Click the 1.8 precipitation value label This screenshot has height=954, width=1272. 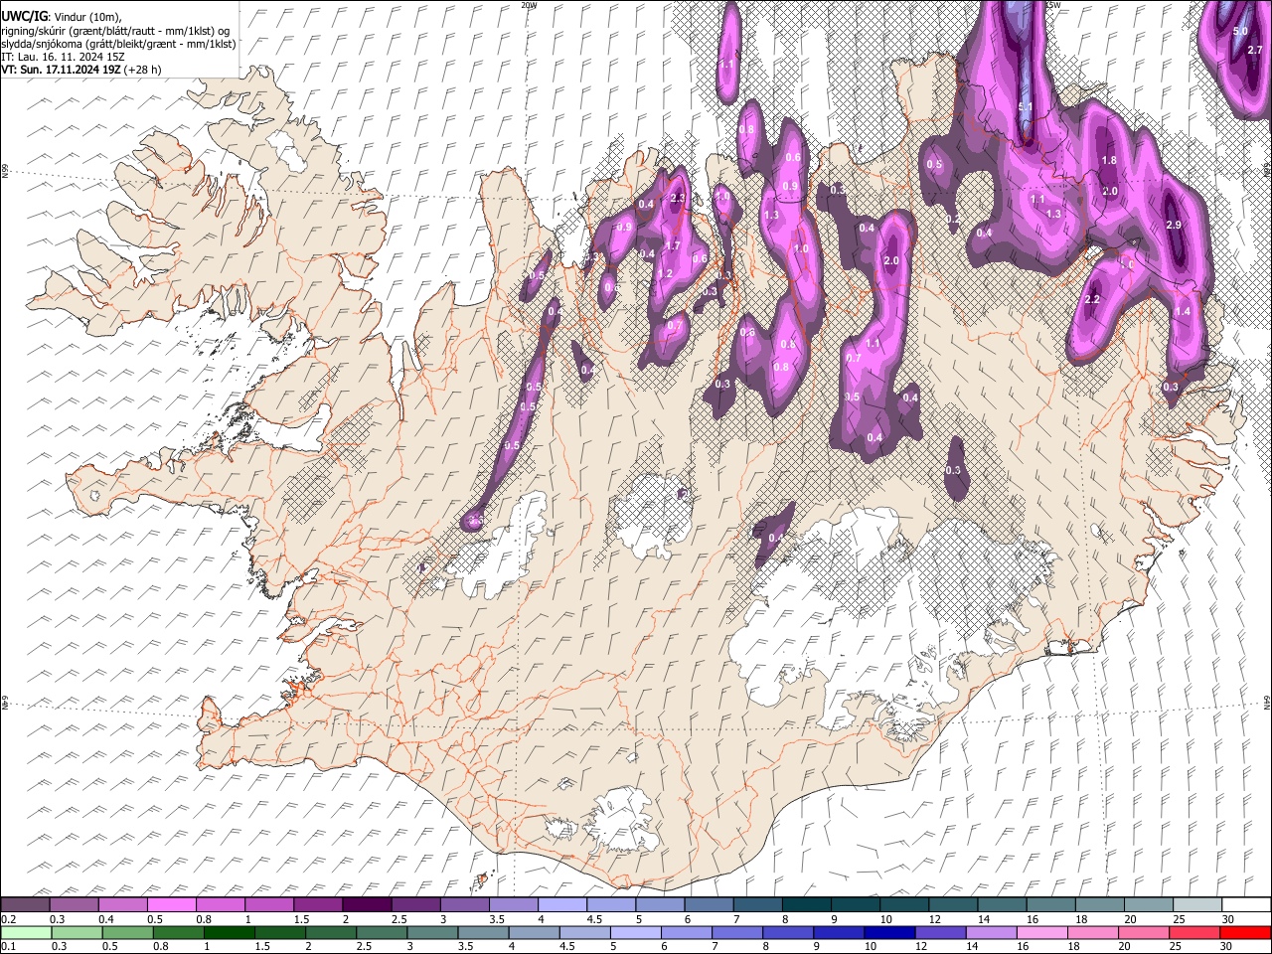[1110, 161]
